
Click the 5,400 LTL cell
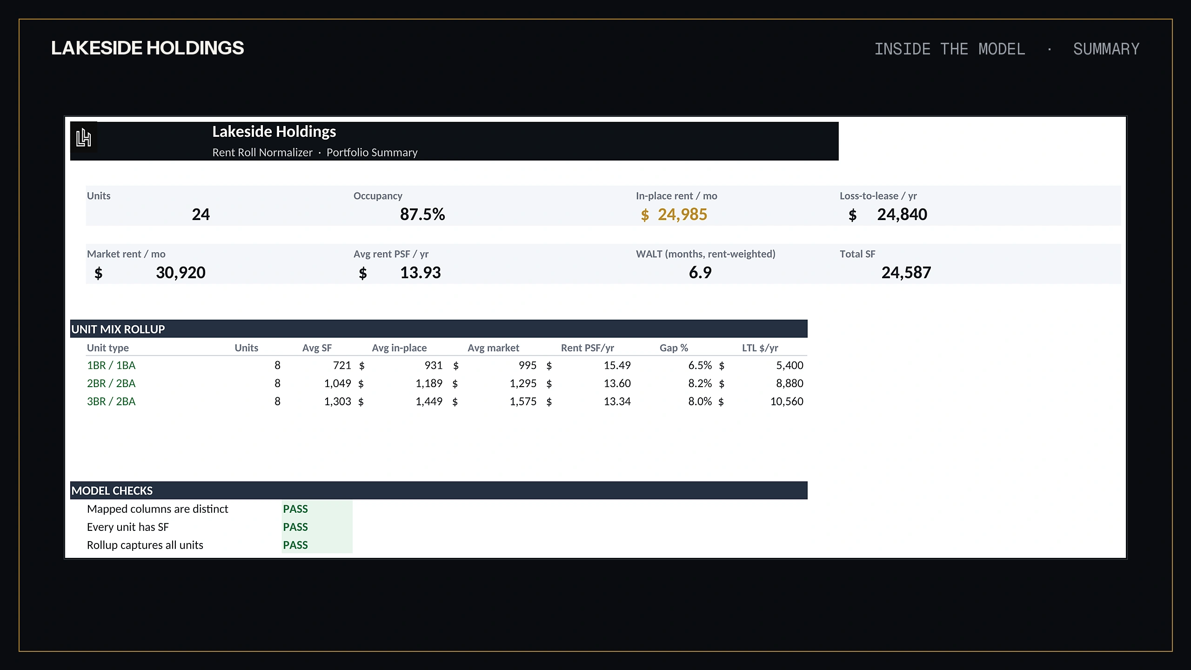click(790, 366)
